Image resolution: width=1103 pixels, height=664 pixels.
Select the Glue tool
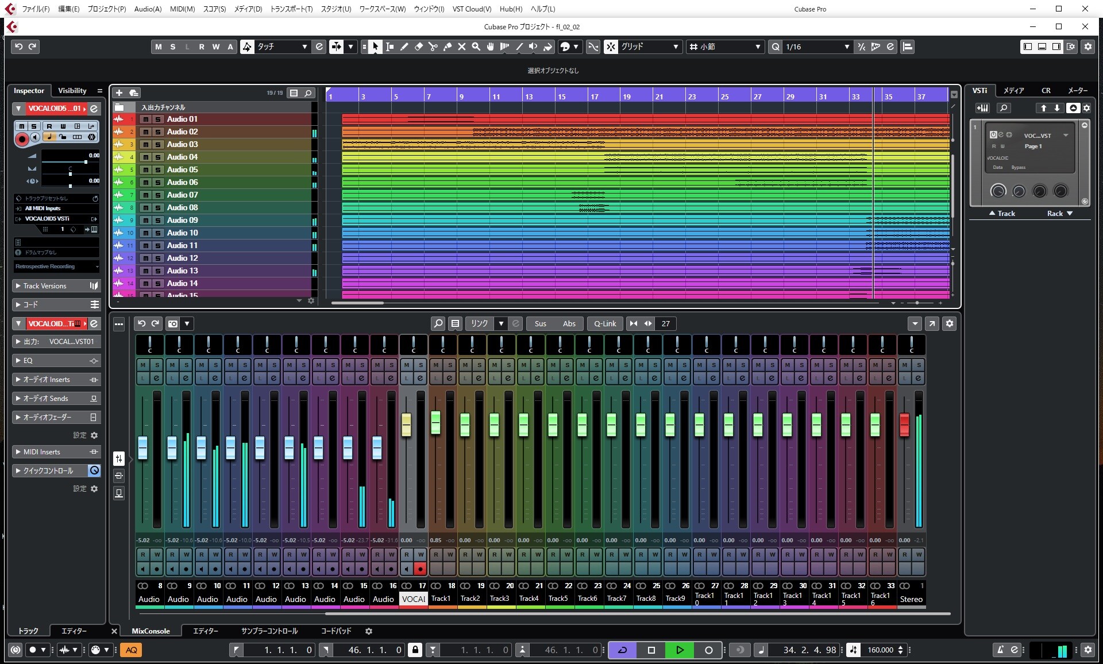point(448,47)
